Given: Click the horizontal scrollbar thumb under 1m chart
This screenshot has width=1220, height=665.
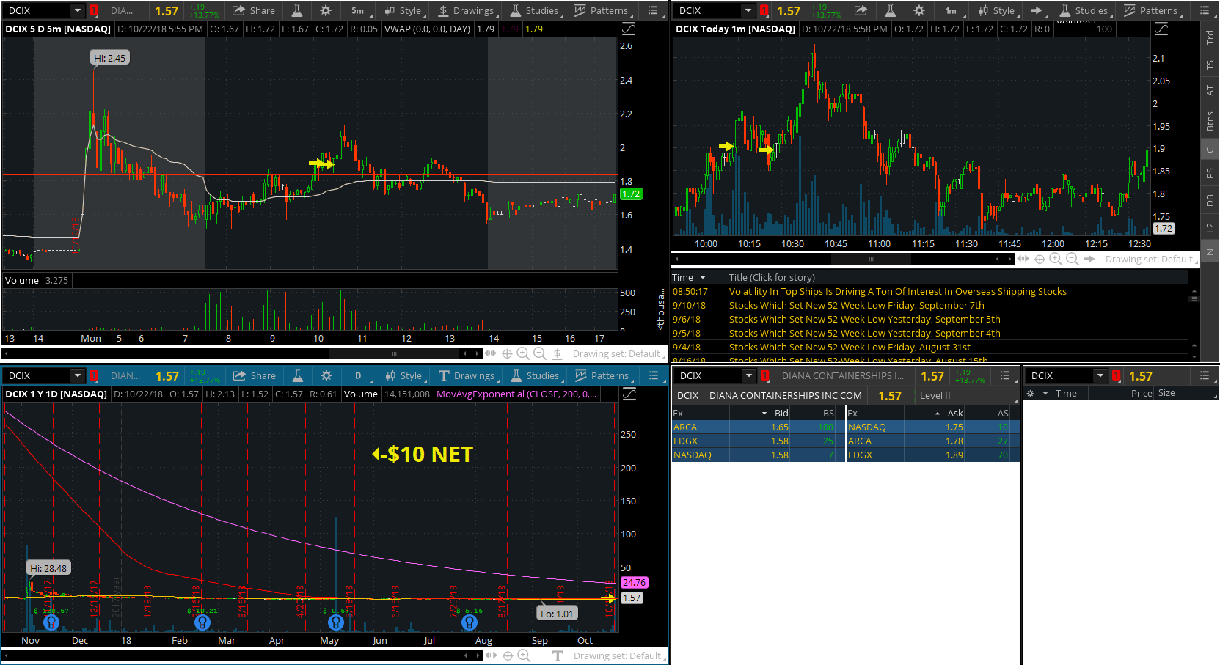Looking at the screenshot, I should [x=872, y=259].
